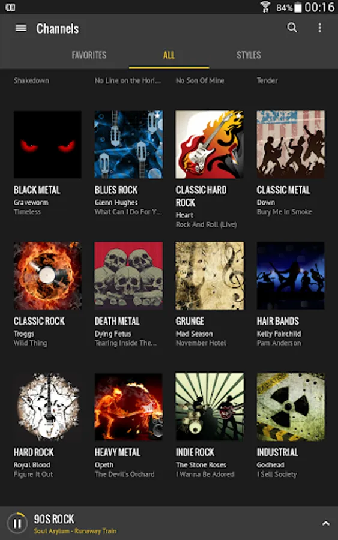338x540 pixels.
Task: Tap the search magnifier icon
Action: click(x=292, y=28)
